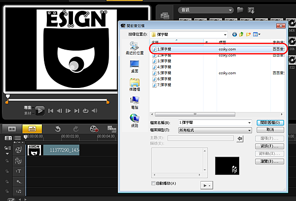Switch to timeline view (yellow highlighted icon)
The height and width of the screenshot is (201, 296).
point(32,129)
